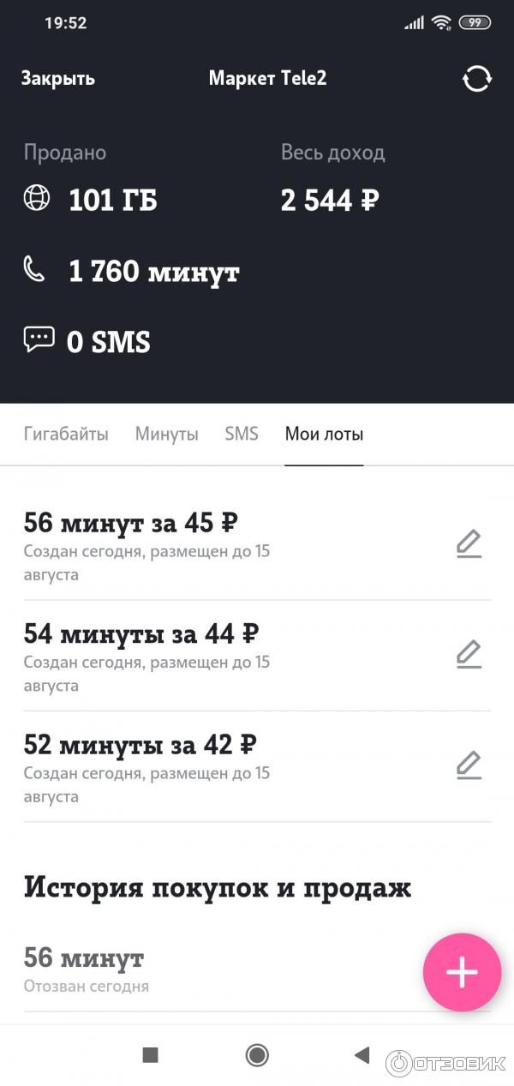The height and width of the screenshot is (1086, 514).
Task: Tap the 2 544 ₽ total income value
Action: click(330, 201)
